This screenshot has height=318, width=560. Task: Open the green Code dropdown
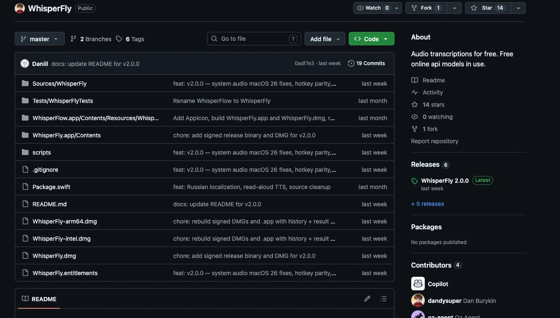click(371, 39)
